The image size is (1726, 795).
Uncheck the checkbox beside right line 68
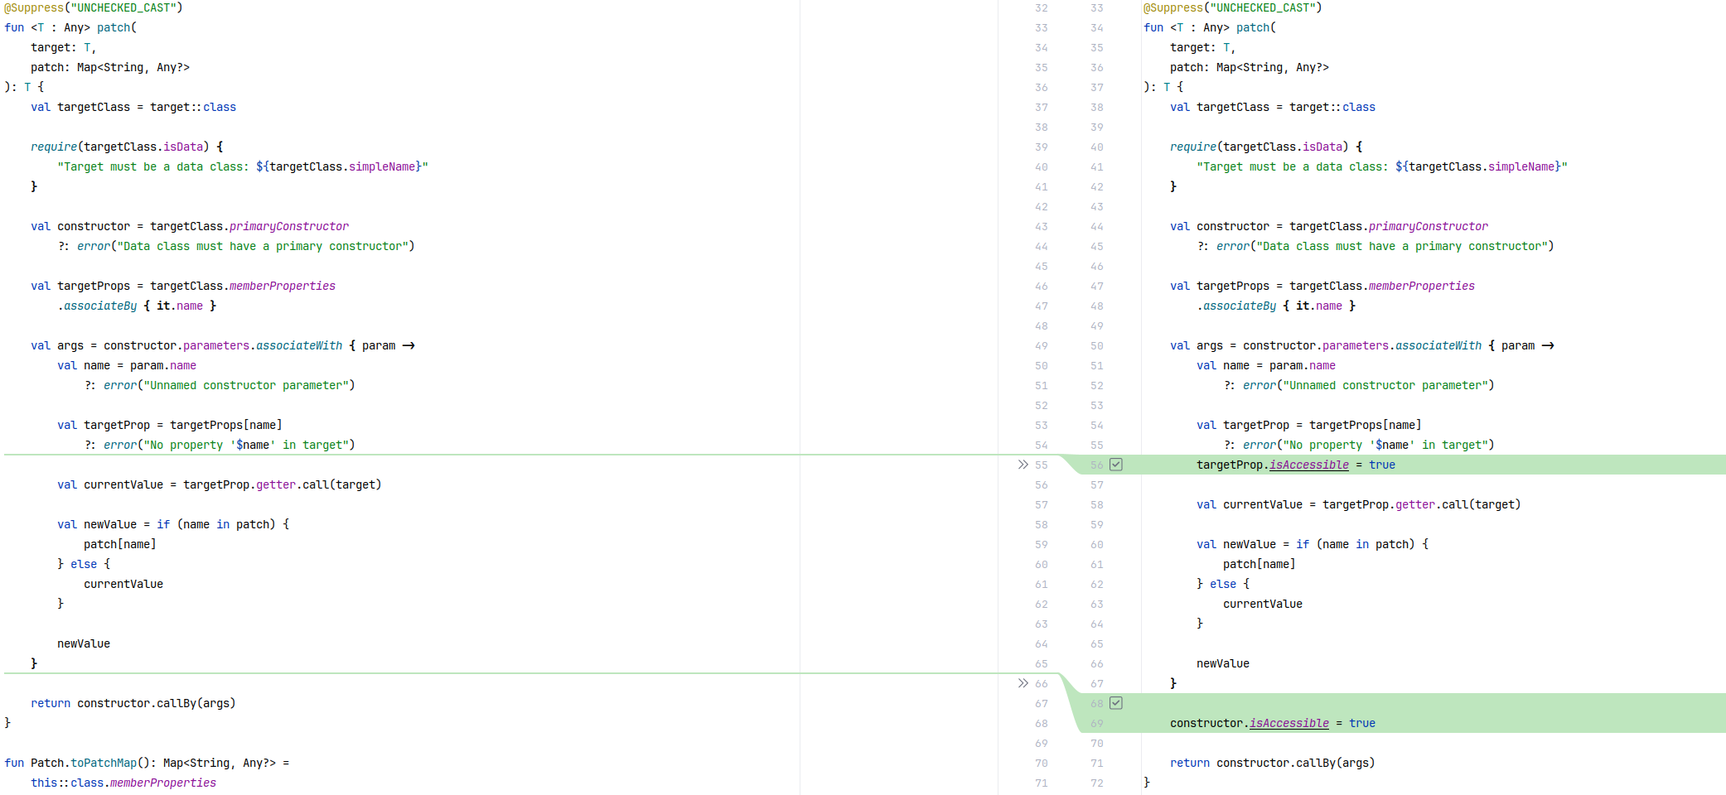[x=1116, y=703]
